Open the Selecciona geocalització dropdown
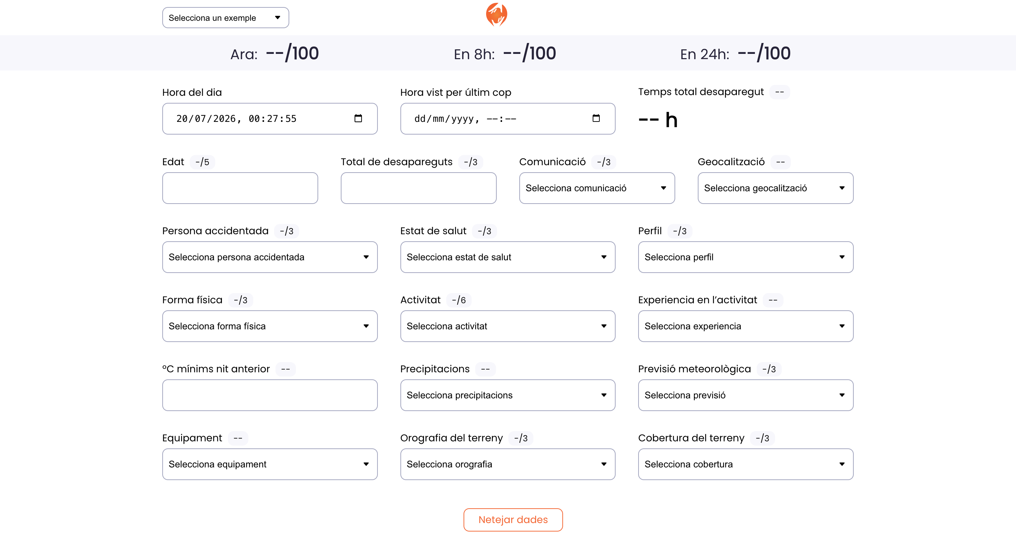Viewport: 1016px width, 553px height. pos(775,188)
